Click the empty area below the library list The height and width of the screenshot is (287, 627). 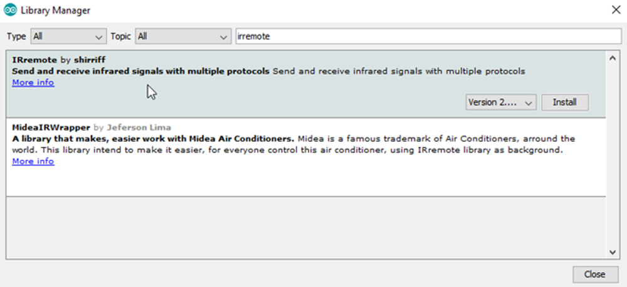306,227
